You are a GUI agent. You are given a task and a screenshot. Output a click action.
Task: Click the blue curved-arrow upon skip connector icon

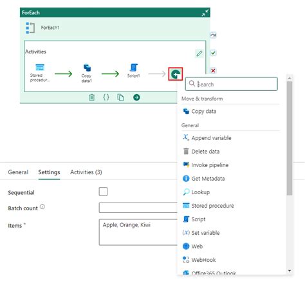point(213,35)
